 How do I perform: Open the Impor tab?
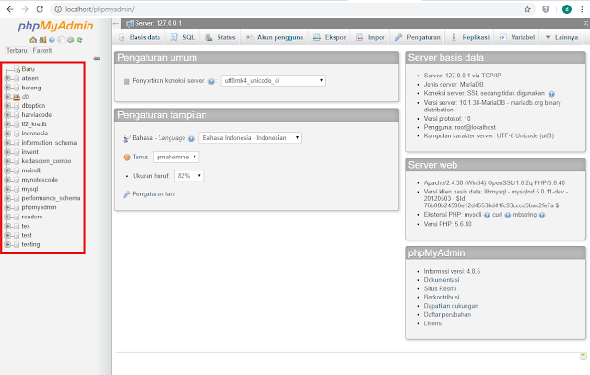coord(371,37)
